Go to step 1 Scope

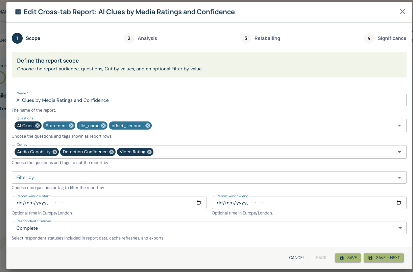pos(26,38)
